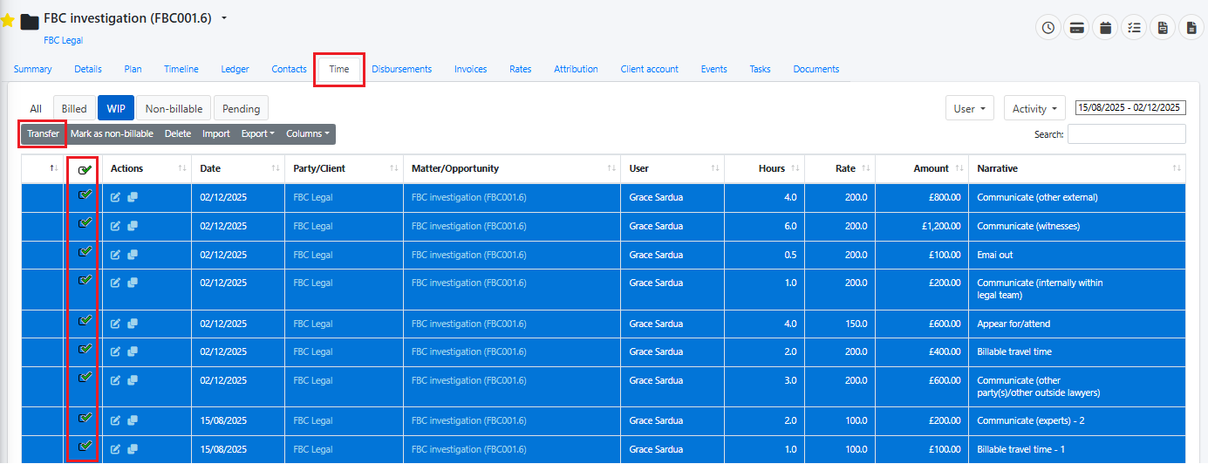This screenshot has height=464, width=1208.
Task: Sort by the Narrative column header
Action: pyautogui.click(x=1076, y=168)
